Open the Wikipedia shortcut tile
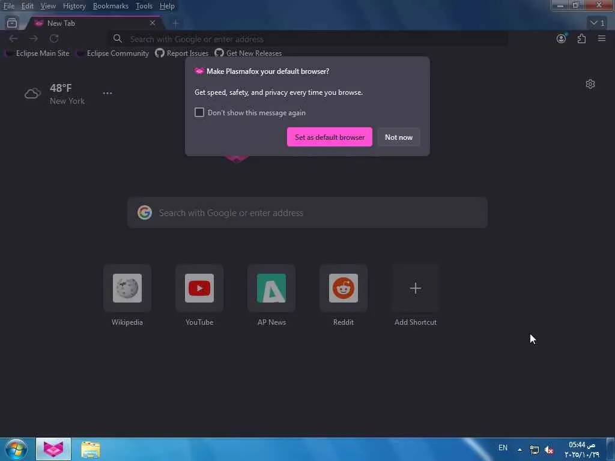 click(x=127, y=288)
